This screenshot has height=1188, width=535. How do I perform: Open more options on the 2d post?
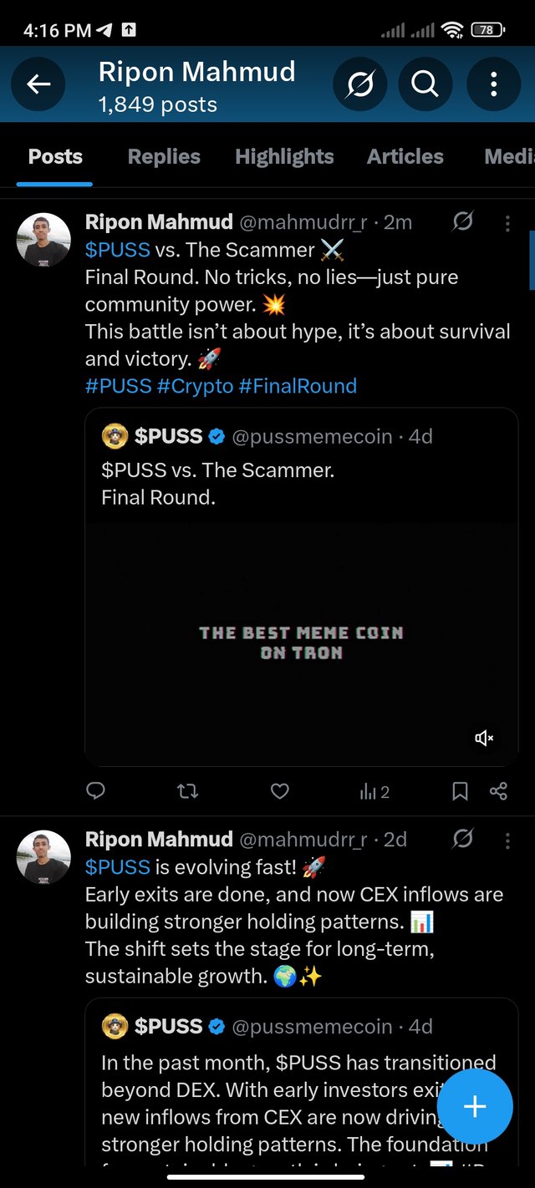(x=507, y=840)
